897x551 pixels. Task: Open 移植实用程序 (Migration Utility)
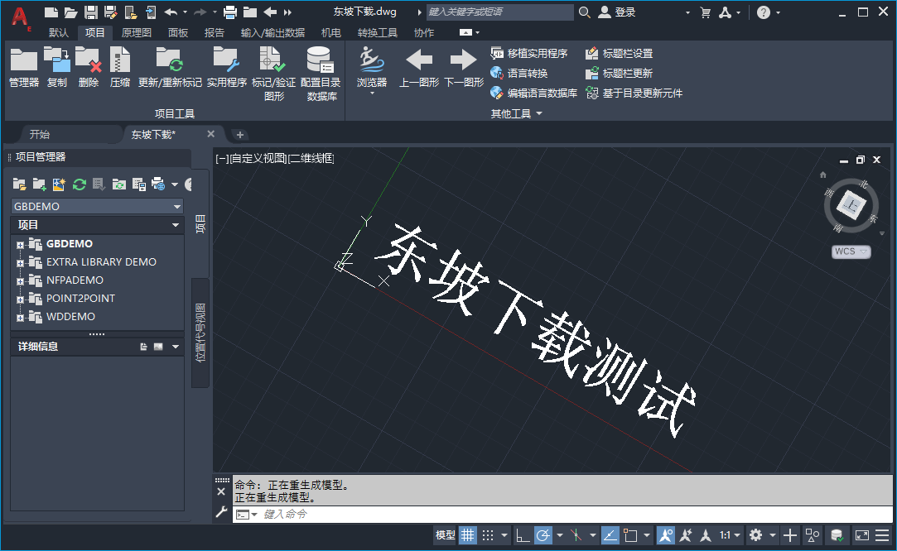point(534,51)
